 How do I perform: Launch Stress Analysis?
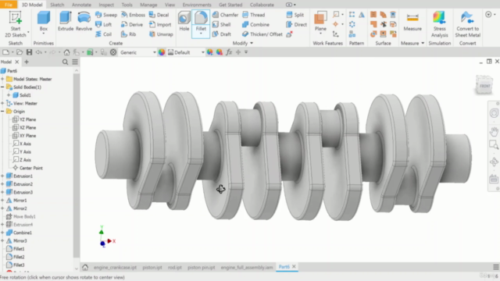coord(439,24)
